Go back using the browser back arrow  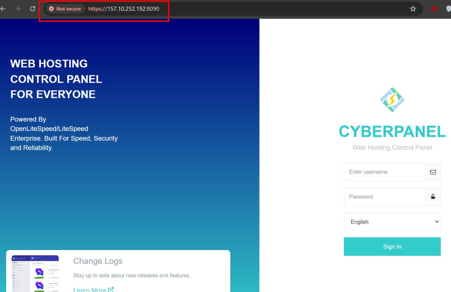(x=4, y=9)
